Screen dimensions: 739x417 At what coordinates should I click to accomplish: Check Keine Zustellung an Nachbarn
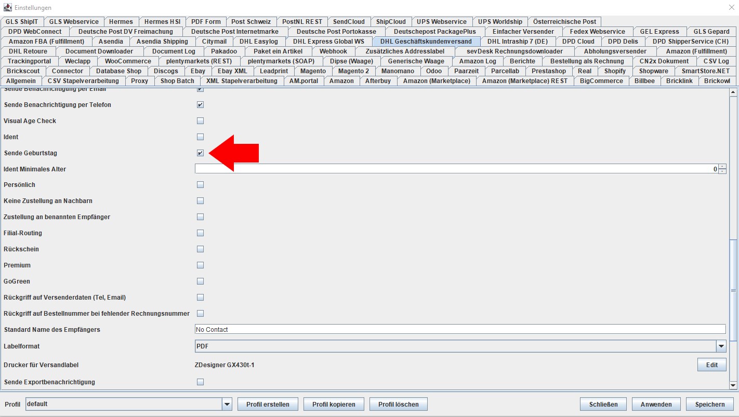click(x=200, y=201)
